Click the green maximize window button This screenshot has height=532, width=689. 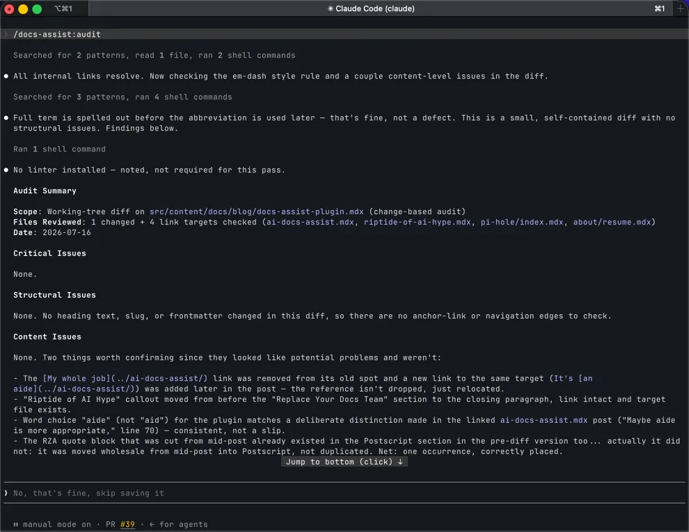click(x=37, y=9)
